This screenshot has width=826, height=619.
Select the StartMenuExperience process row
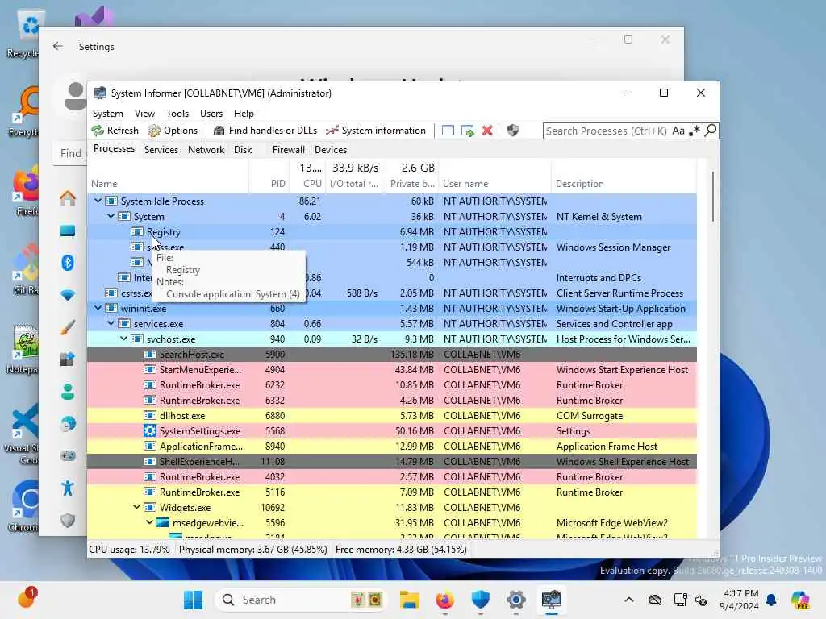(x=392, y=369)
